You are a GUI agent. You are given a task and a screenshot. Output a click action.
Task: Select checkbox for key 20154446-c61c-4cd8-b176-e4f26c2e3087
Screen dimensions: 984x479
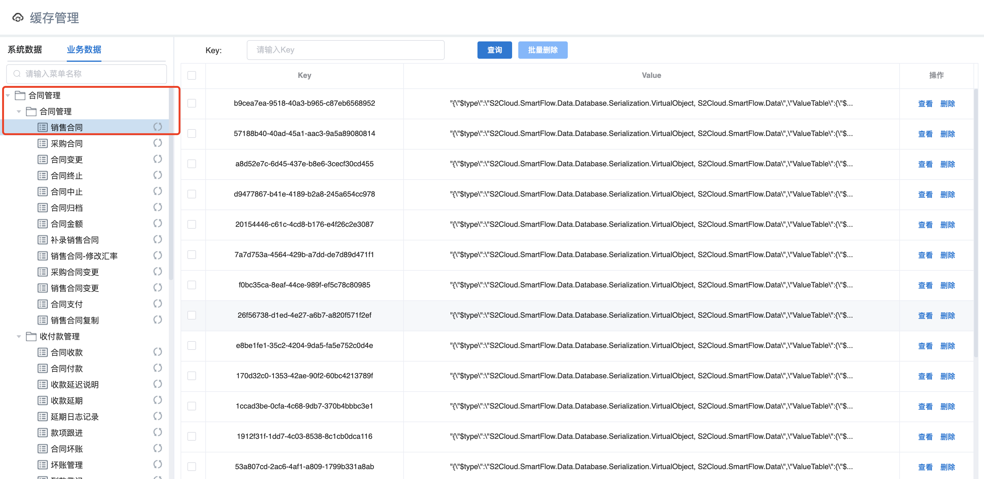pyautogui.click(x=192, y=224)
